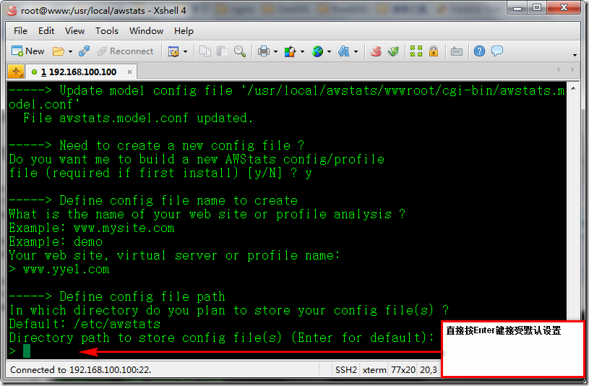The width and height of the screenshot is (589, 386).
Task: Close the Xshell window
Action: [564, 7]
